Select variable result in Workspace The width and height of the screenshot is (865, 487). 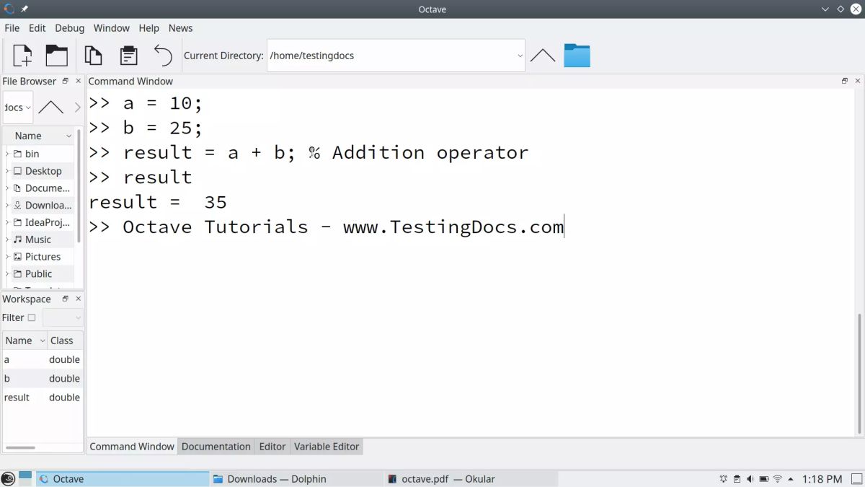(43, 398)
